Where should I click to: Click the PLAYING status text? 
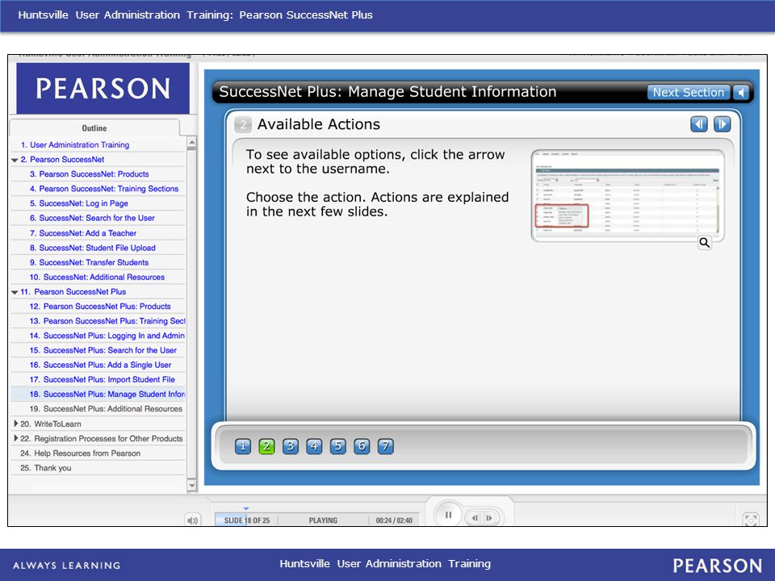[x=323, y=520]
